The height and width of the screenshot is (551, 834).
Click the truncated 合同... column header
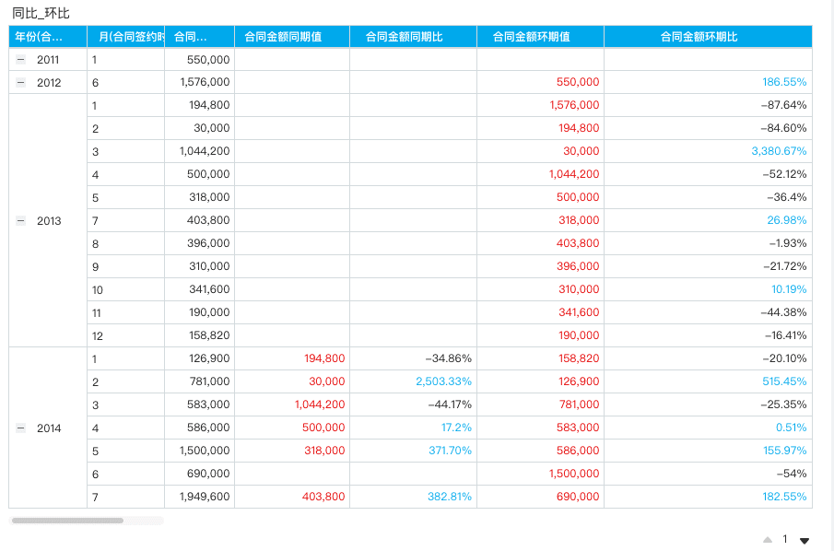pyautogui.click(x=199, y=37)
